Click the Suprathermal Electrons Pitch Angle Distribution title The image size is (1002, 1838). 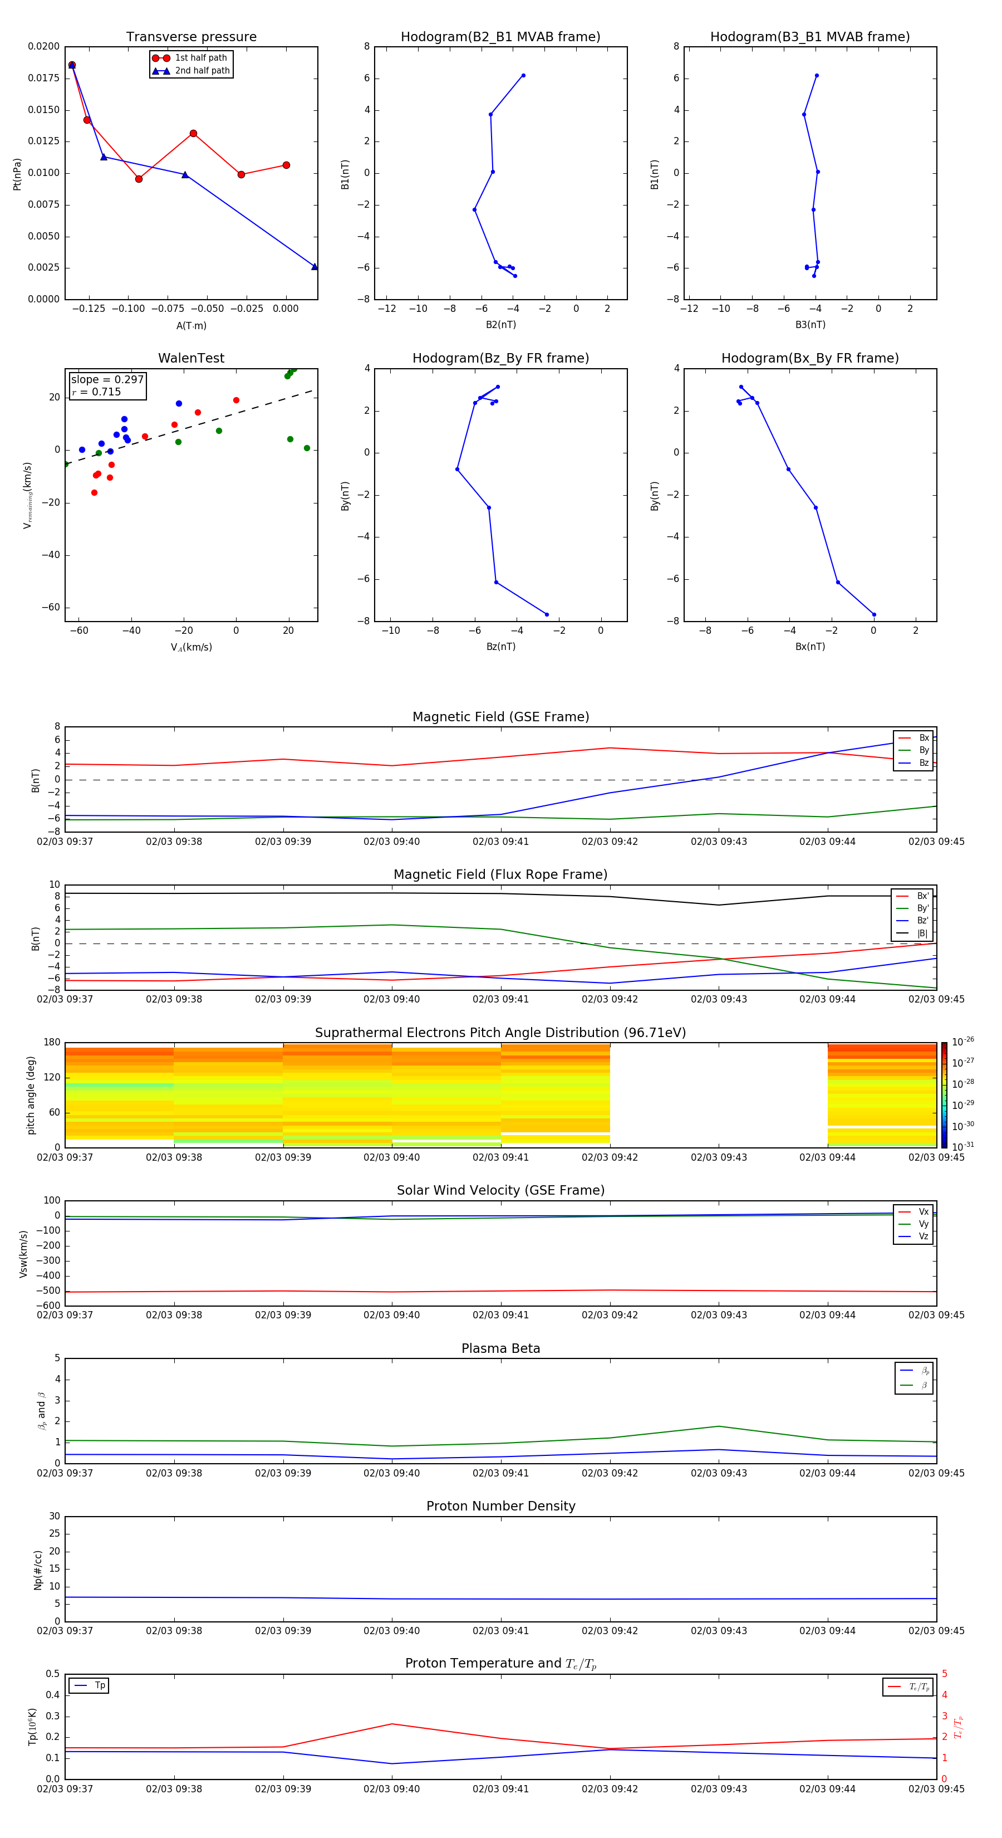pos(500,1033)
